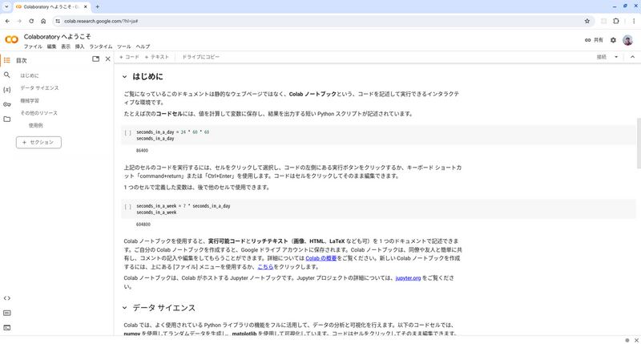Open the 挿入 menu
Image resolution: width=641 pixels, height=344 pixels.
click(x=79, y=47)
